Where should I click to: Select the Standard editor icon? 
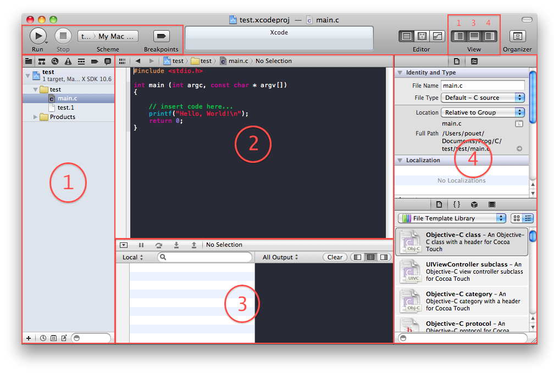407,36
